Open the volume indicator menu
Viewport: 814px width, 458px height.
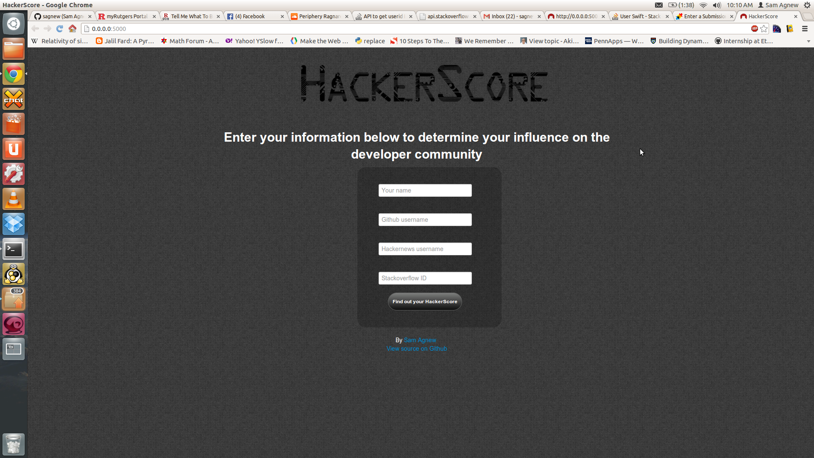point(717,5)
